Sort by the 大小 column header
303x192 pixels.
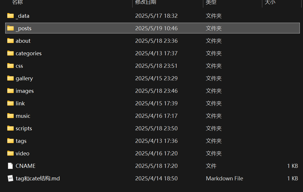click(270, 2)
